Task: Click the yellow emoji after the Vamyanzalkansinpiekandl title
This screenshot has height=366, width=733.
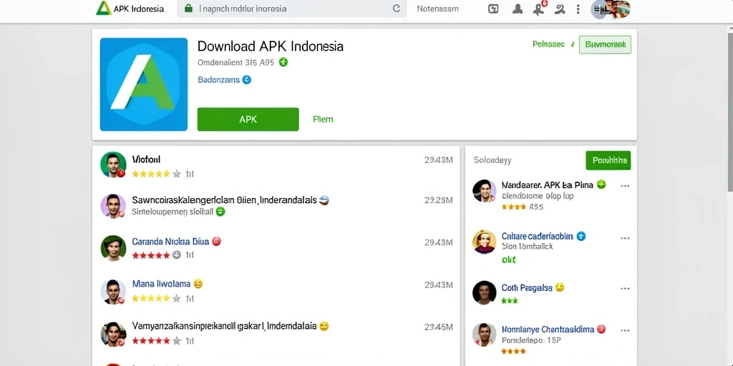Action: click(x=324, y=326)
